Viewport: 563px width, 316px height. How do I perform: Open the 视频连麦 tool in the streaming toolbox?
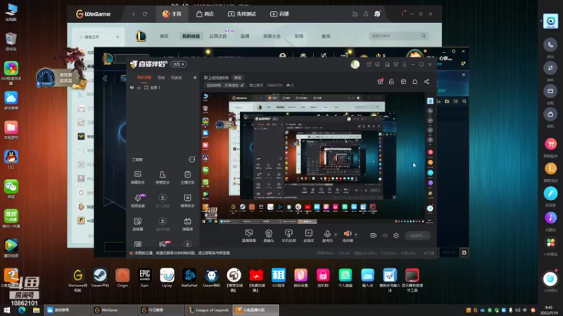coord(138,201)
